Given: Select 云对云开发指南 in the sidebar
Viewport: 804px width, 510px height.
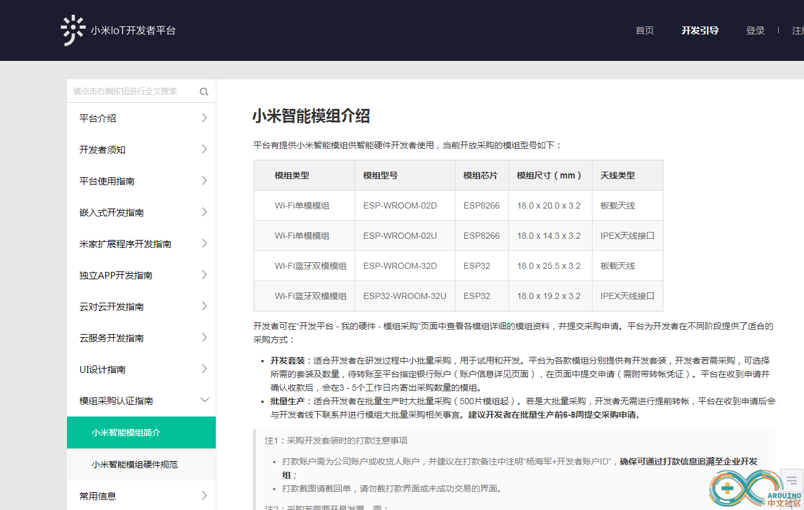Looking at the screenshot, I should (x=112, y=306).
